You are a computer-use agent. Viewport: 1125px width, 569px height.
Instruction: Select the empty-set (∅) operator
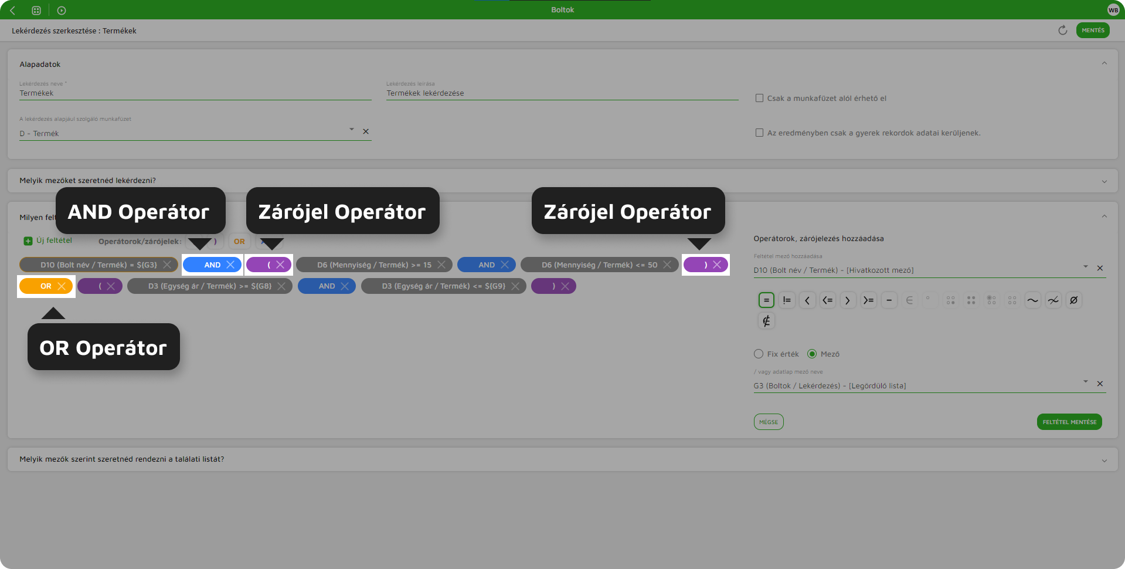point(1073,300)
